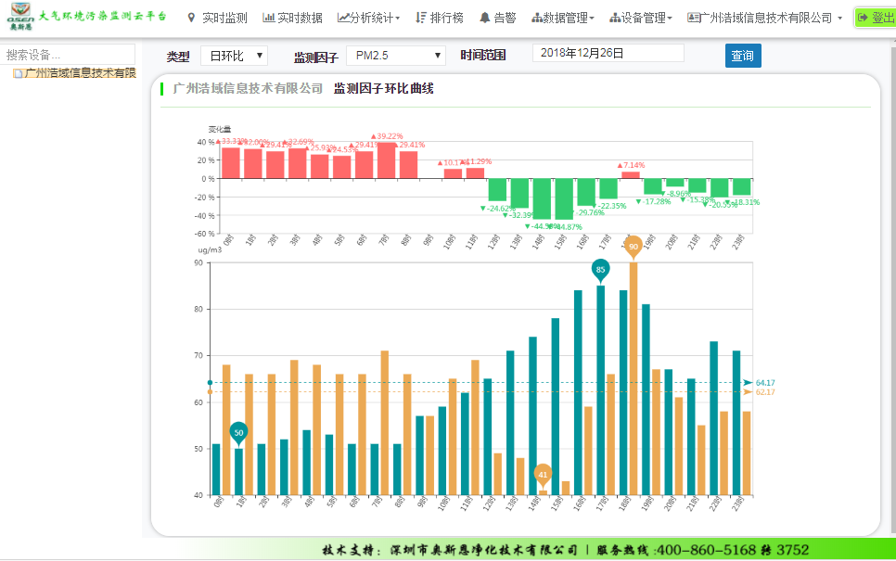Click the green 登出 logout button

[875, 18]
